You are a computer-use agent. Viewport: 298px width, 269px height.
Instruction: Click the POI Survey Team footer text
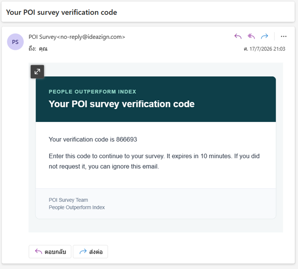68,200
